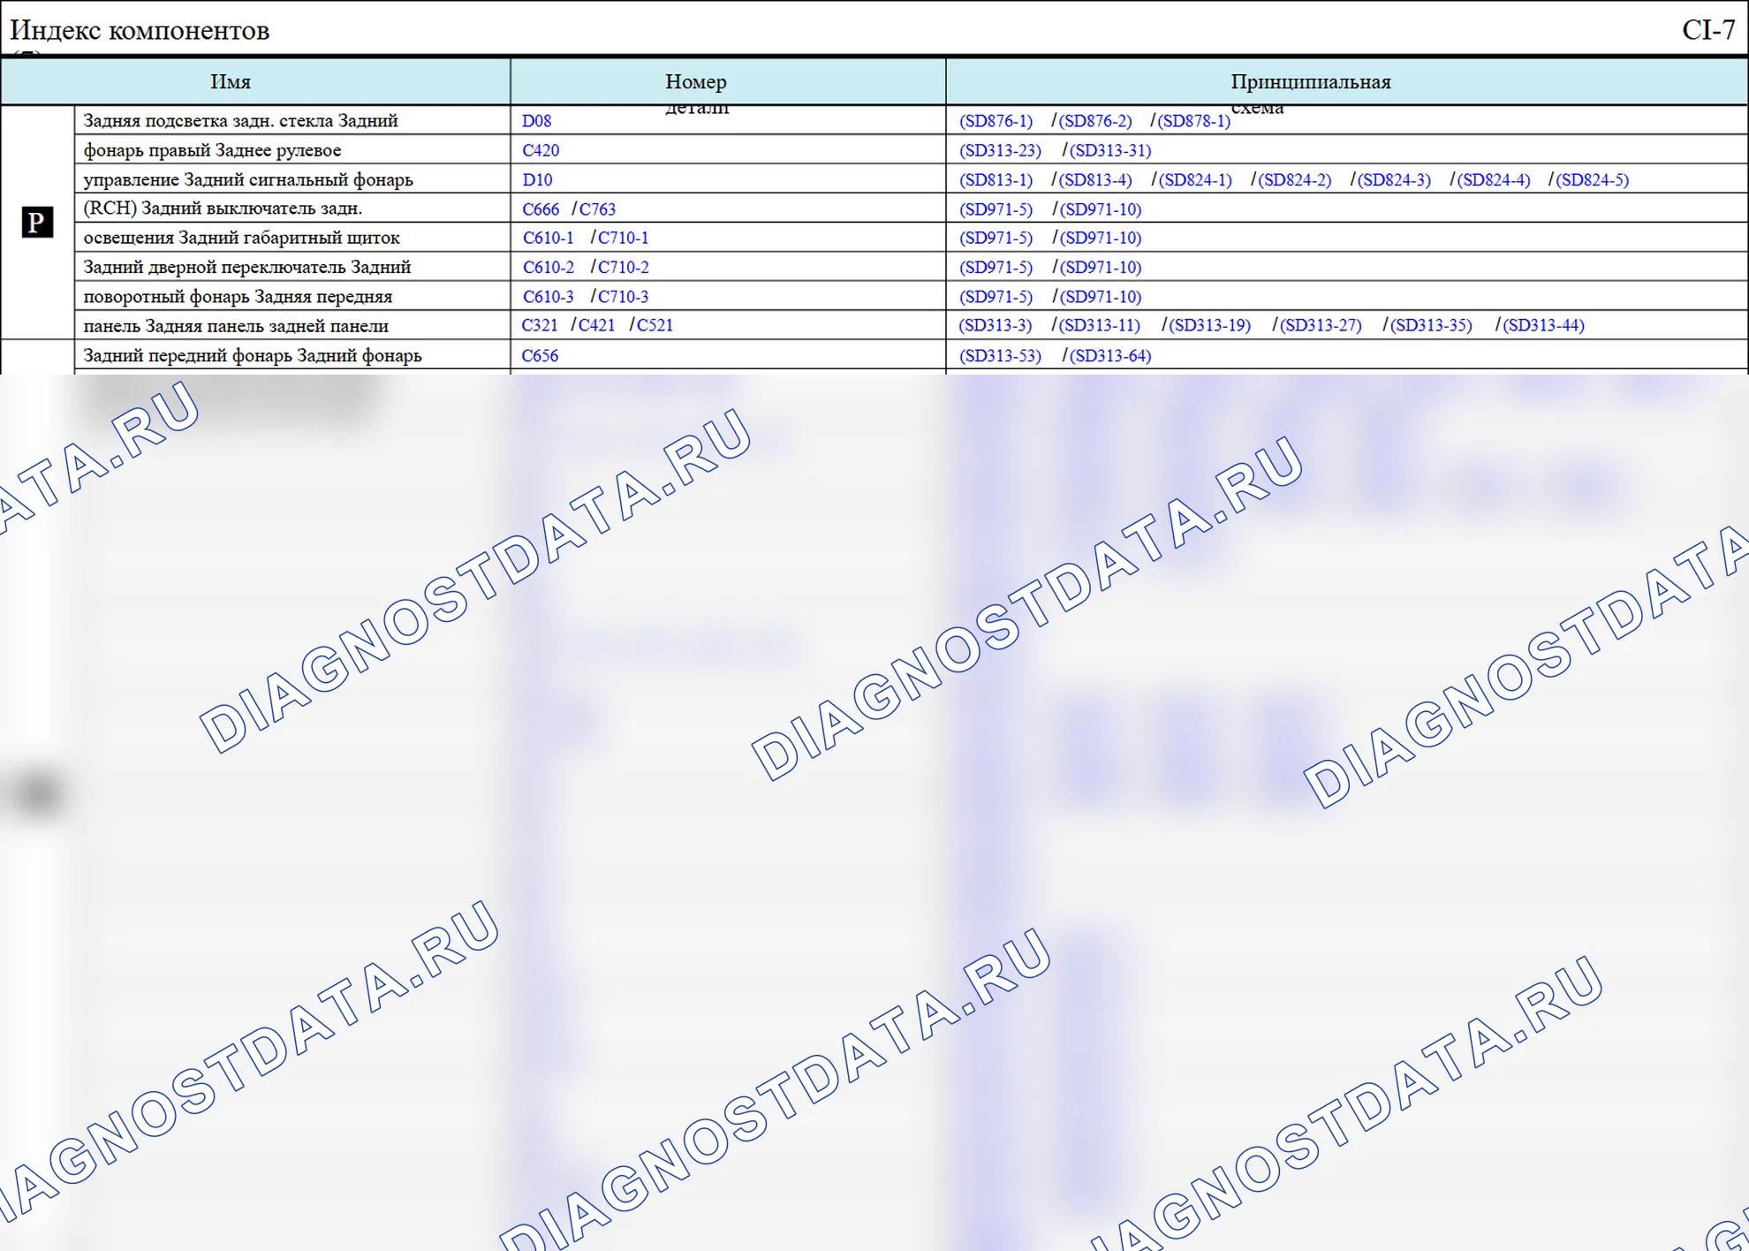This screenshot has height=1251, width=1749.
Task: Open part number link C610-3
Action: pyautogui.click(x=549, y=297)
